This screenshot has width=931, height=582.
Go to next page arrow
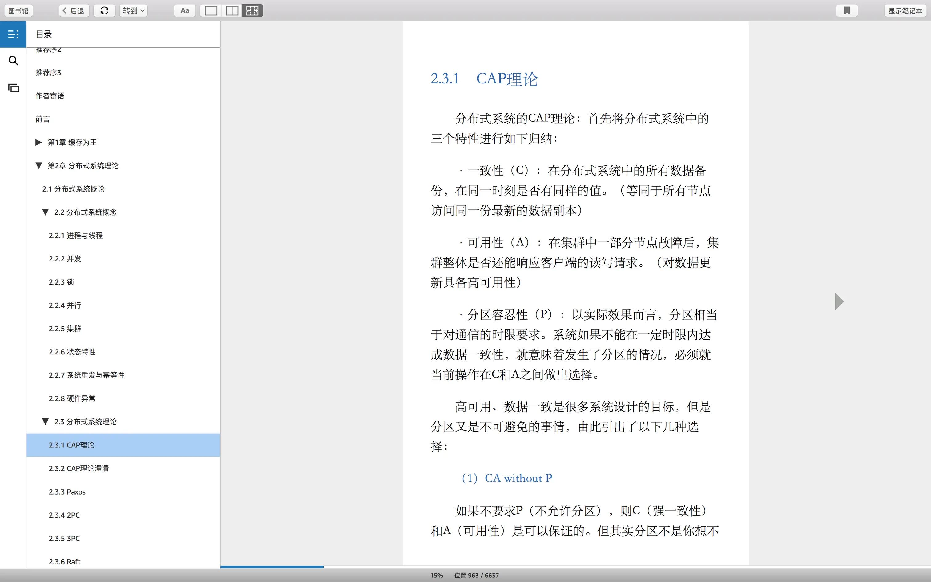[839, 301]
